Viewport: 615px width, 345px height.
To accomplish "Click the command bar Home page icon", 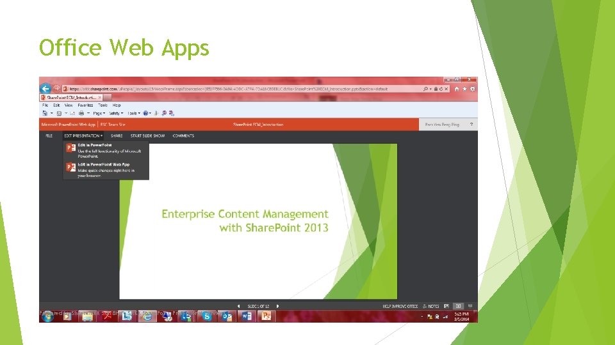I will point(45,113).
